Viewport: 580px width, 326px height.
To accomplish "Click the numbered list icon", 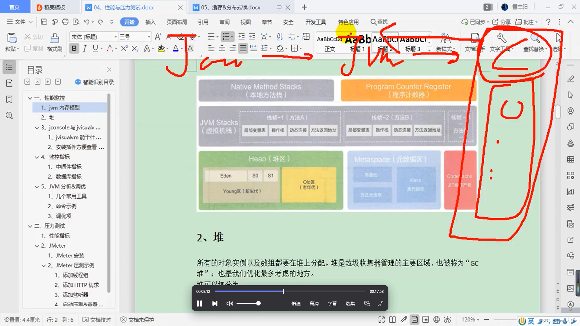I will [x=226, y=37].
